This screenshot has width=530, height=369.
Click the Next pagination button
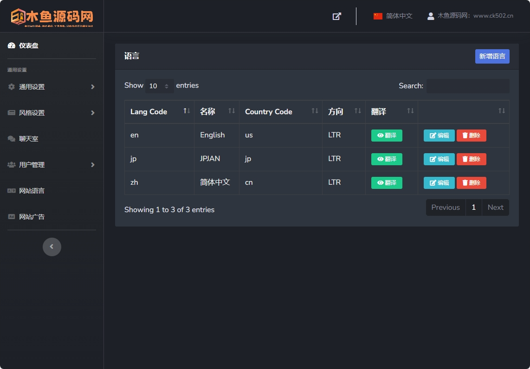496,207
